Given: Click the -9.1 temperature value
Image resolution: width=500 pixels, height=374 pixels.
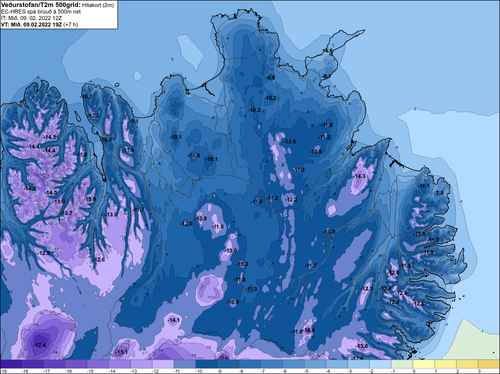Looking at the screenshot, I should point(134,121).
